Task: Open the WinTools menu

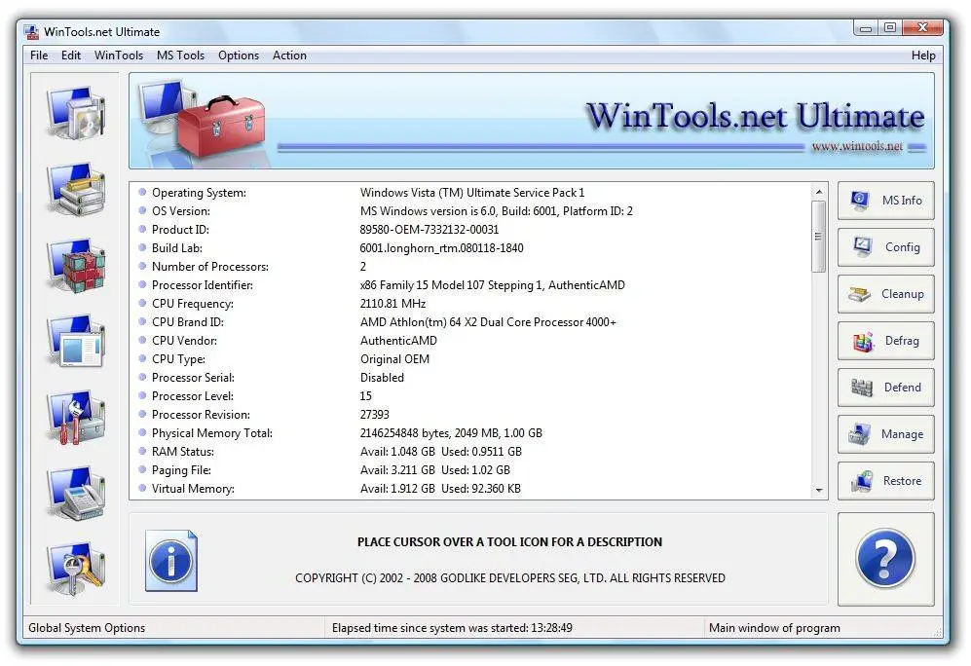Action: 118,55
